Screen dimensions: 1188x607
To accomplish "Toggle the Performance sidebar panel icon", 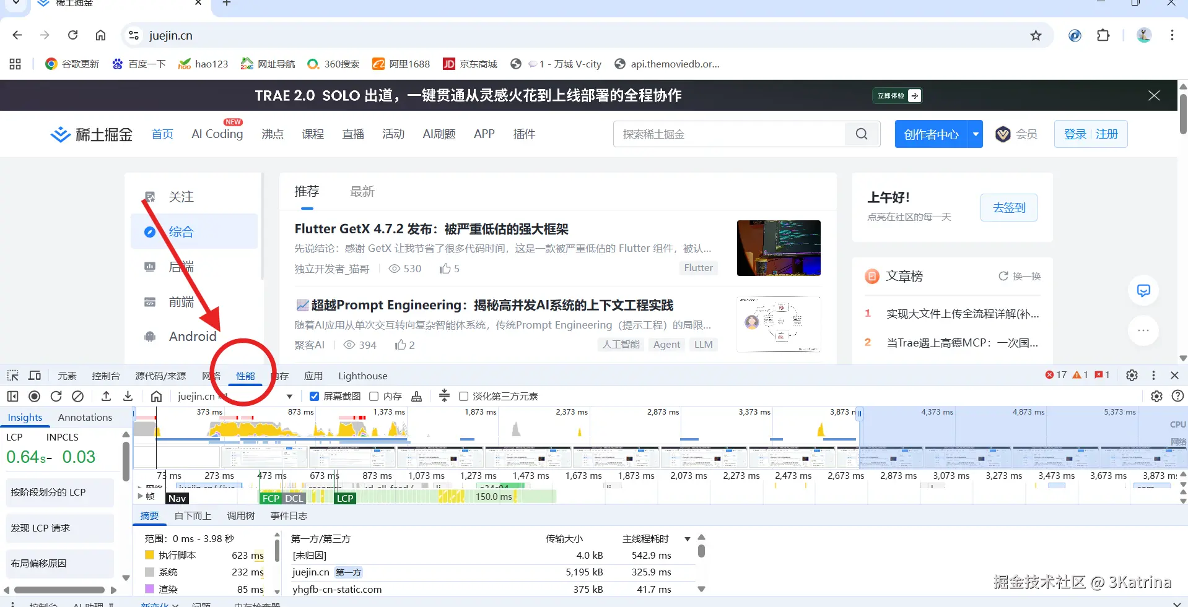I will (x=12, y=396).
